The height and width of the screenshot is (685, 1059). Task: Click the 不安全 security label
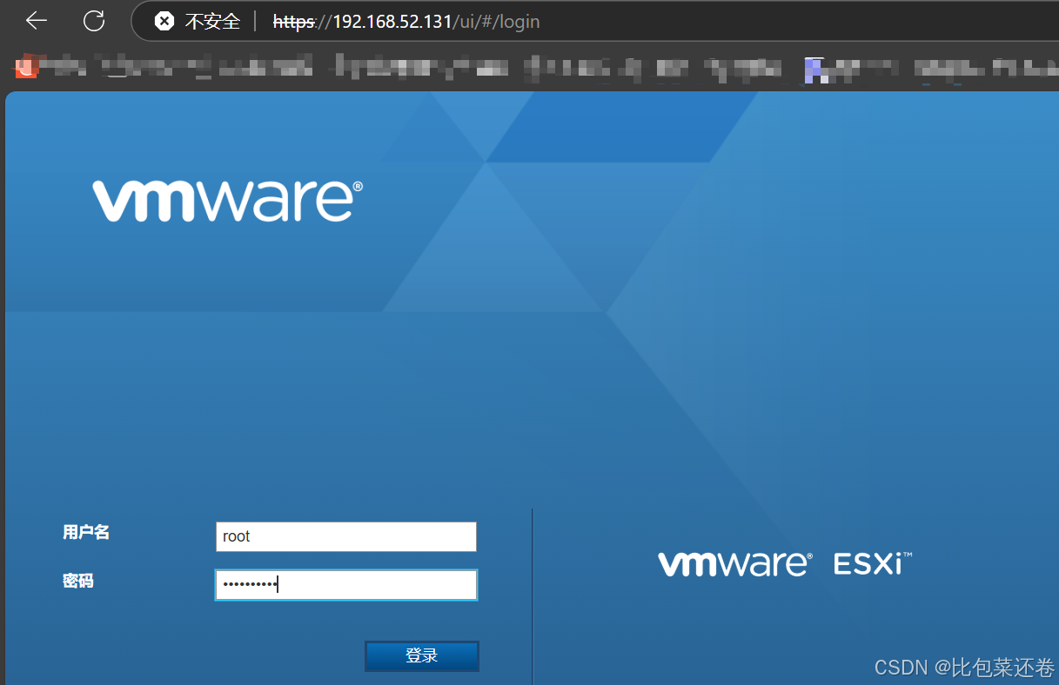click(x=212, y=22)
